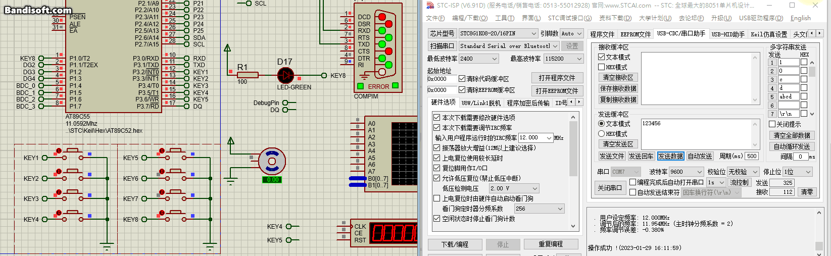The height and width of the screenshot is (256, 831).
Task: Click the period (ms) field showing 500
Action: click(752, 156)
